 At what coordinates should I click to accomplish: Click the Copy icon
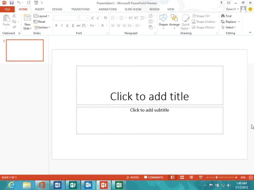[14, 21]
